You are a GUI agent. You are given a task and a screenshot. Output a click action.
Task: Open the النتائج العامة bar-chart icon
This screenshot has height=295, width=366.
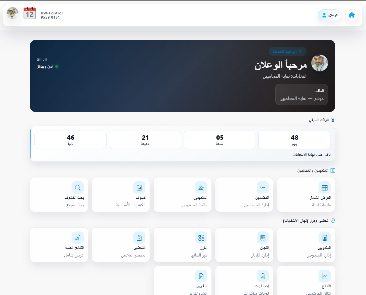[x=78, y=238]
